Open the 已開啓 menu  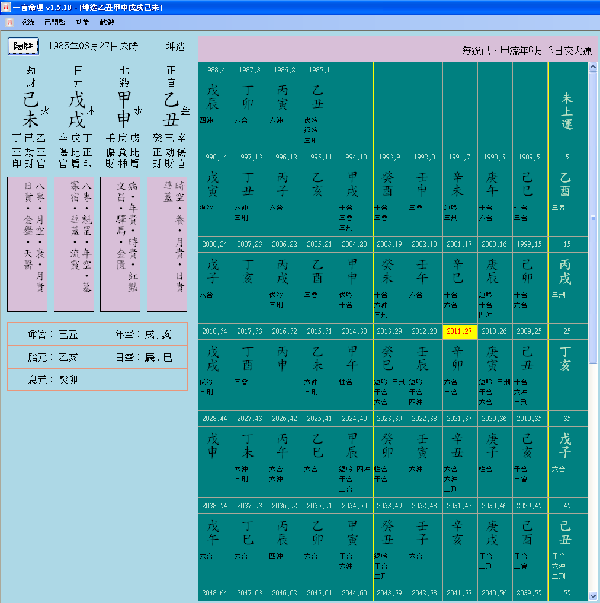(x=54, y=23)
